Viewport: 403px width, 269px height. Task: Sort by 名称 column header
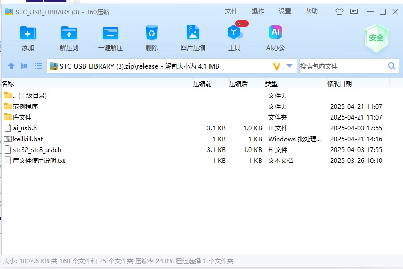coord(8,83)
